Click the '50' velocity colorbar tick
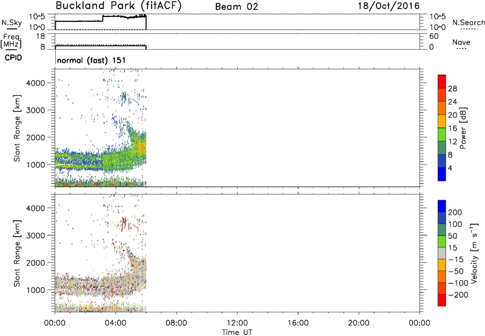This screenshot has height=336, width=485. coord(452,236)
